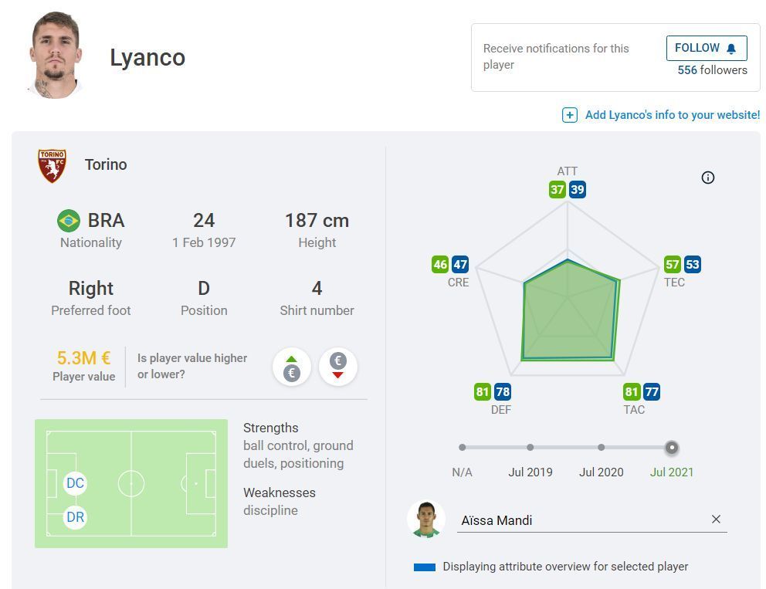Select the Jul 2019 timeline point
The image size is (766, 589).
[530, 447]
